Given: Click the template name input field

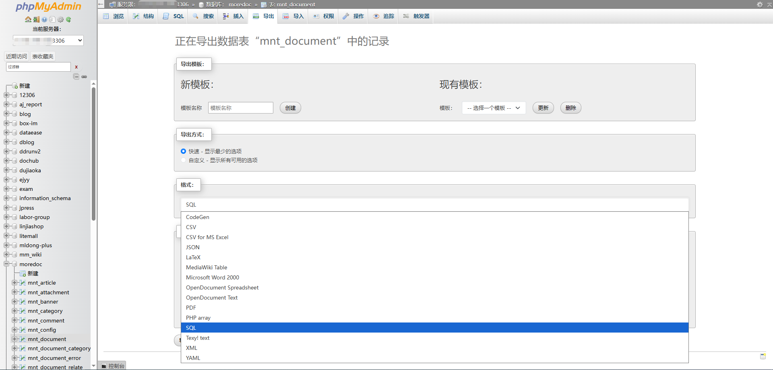Looking at the screenshot, I should point(240,108).
